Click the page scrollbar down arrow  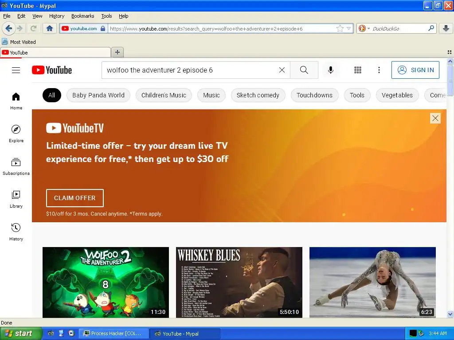pyautogui.click(x=450, y=314)
